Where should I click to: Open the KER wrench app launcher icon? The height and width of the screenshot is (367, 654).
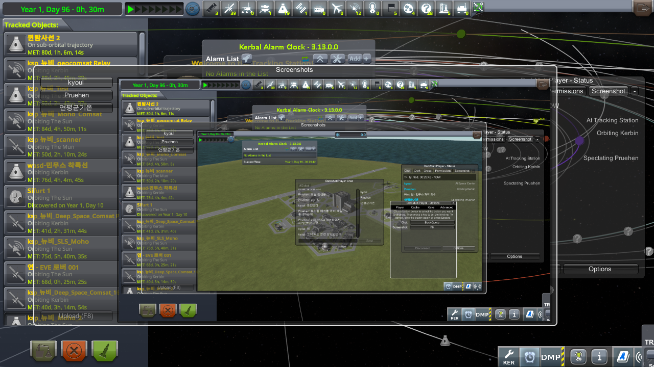pos(509,357)
